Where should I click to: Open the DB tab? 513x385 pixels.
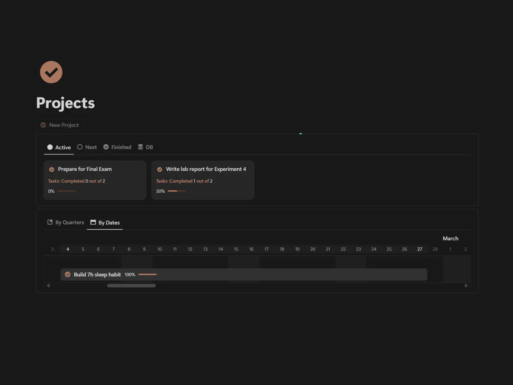146,147
